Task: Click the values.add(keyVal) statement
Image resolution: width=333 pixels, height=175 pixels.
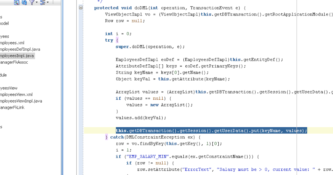Action: (140, 117)
